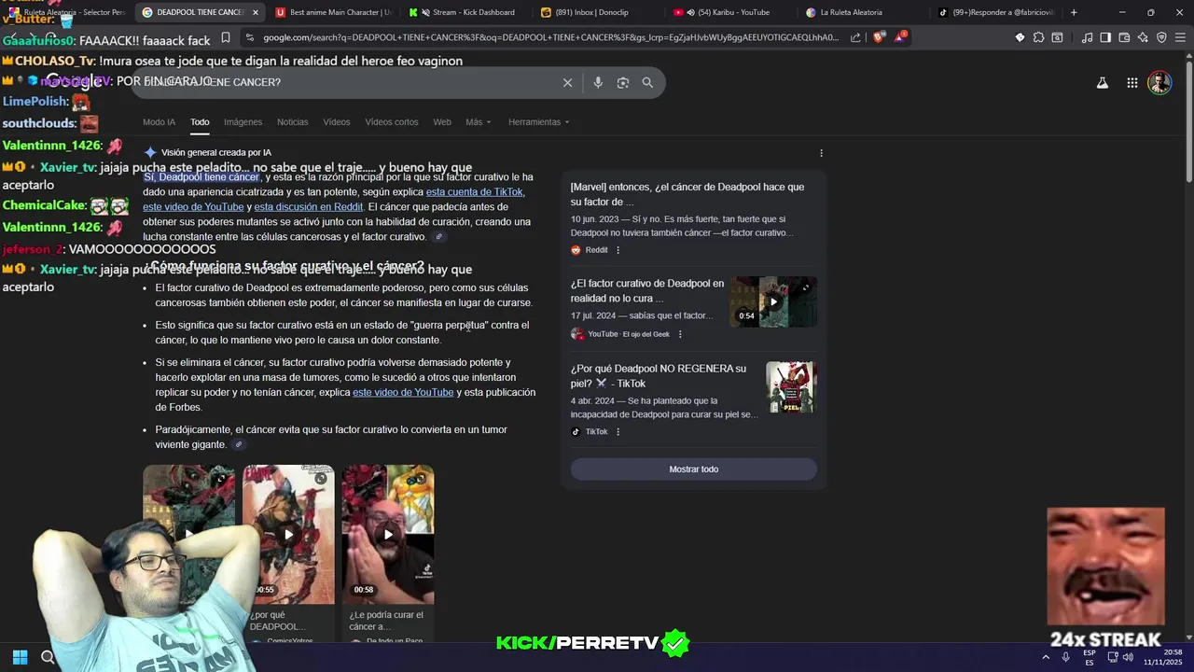Show hidden system tray icons chevron
Viewport: 1194px width, 672px height.
(x=1044, y=657)
